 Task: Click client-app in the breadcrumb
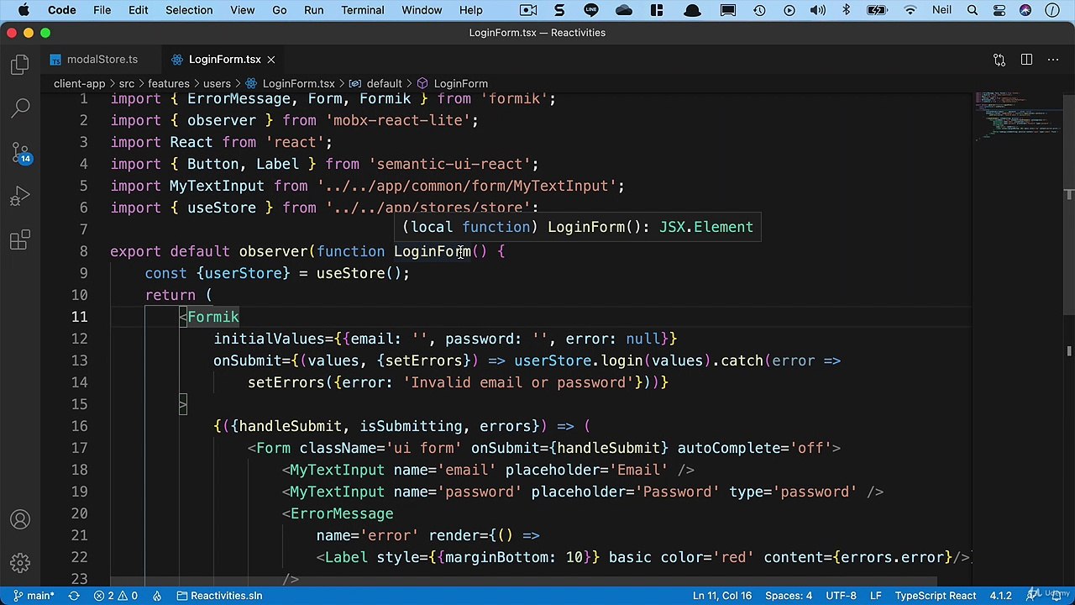tap(79, 83)
